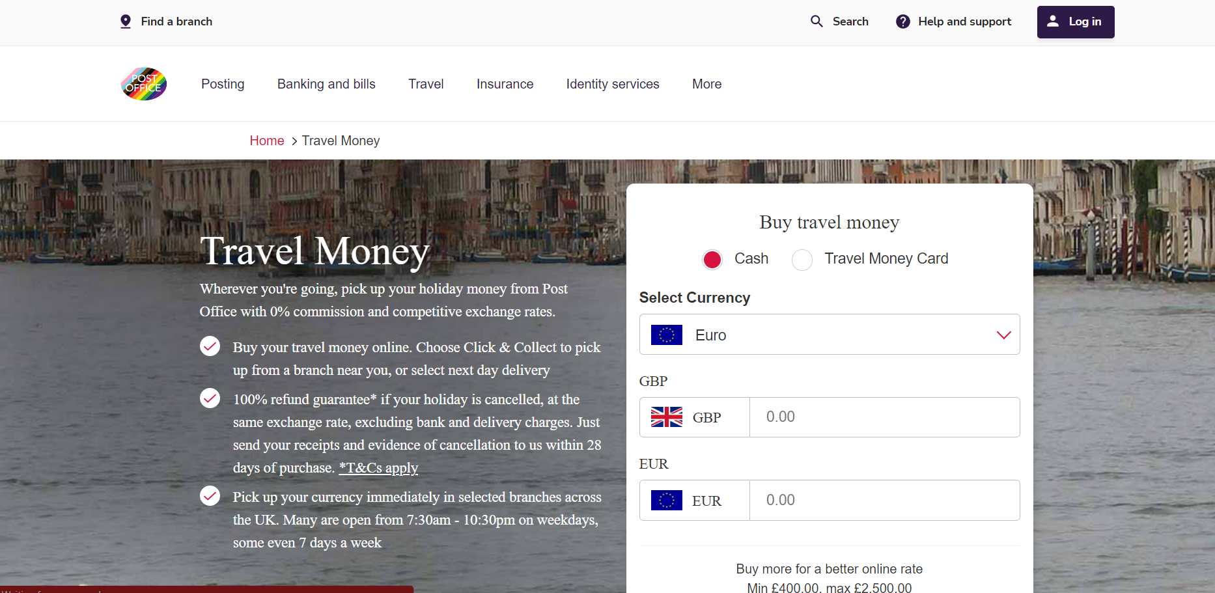Click the EU flag in EUR field

click(x=667, y=501)
